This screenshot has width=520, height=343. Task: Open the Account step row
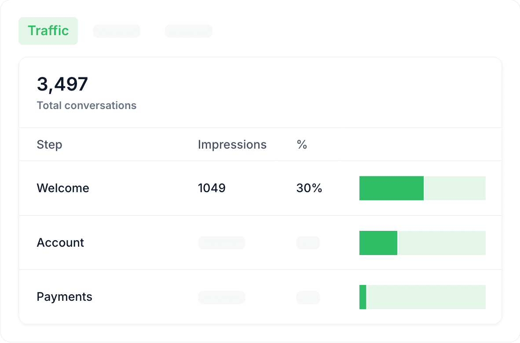pos(60,243)
